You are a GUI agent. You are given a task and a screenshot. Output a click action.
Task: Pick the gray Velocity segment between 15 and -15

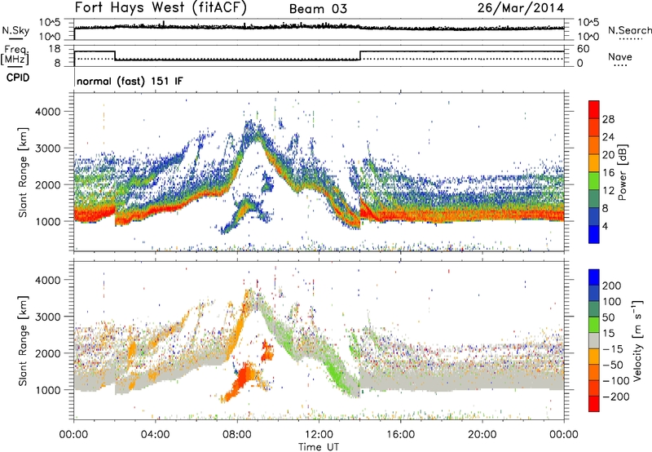click(x=594, y=340)
